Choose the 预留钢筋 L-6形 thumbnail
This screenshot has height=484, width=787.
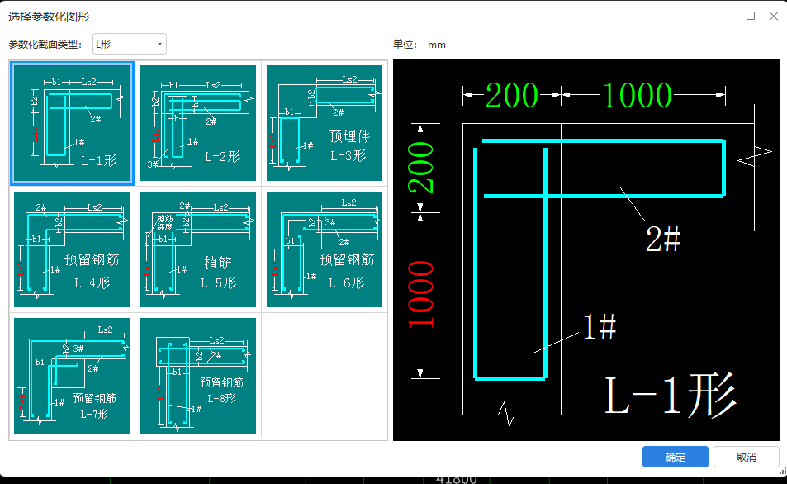point(325,249)
